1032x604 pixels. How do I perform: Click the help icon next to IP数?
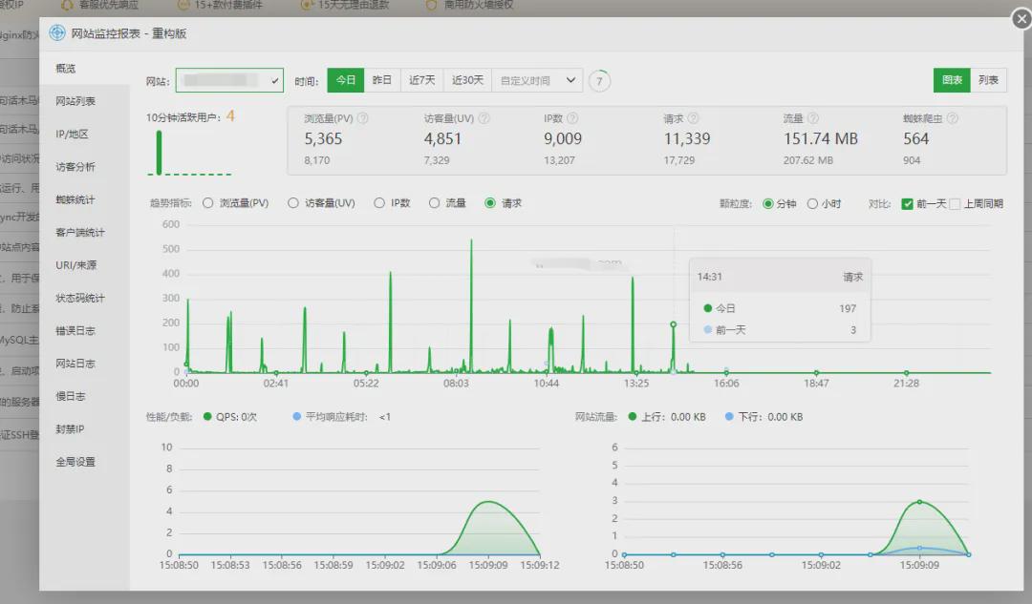[572, 118]
